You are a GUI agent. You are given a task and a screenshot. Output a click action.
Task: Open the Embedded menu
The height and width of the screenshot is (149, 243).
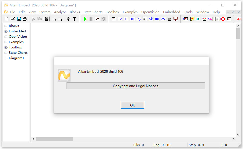click(172, 12)
